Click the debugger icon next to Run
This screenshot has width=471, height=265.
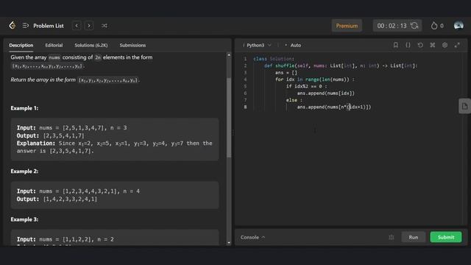coord(391,237)
